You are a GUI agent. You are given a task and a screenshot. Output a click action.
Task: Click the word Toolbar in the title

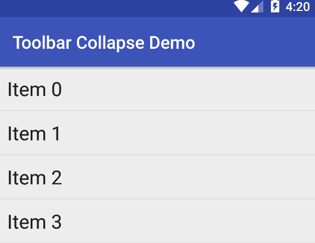[42, 42]
